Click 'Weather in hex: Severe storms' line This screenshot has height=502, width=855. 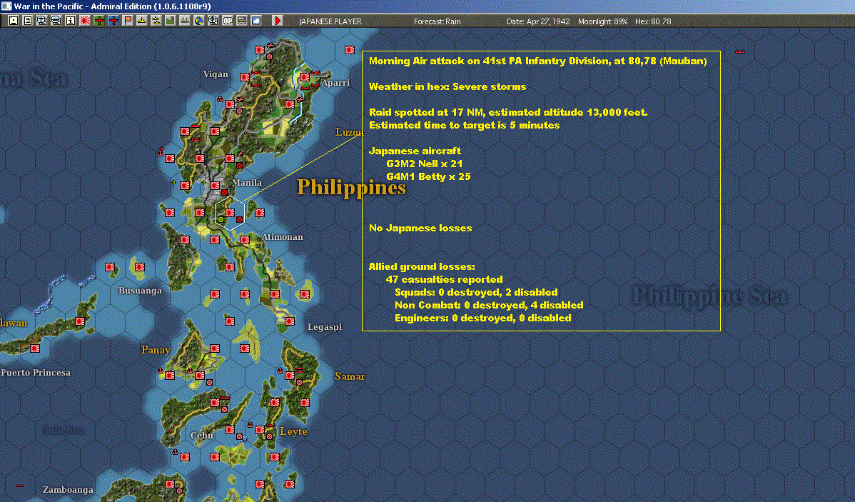click(x=447, y=86)
